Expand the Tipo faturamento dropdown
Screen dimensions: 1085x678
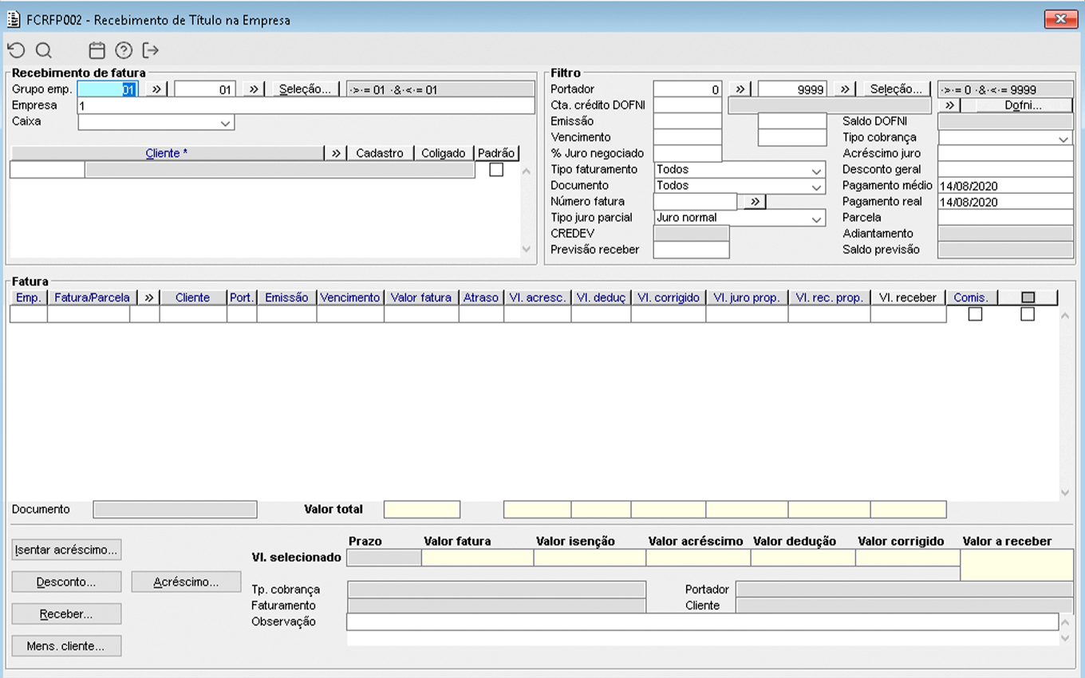point(815,171)
